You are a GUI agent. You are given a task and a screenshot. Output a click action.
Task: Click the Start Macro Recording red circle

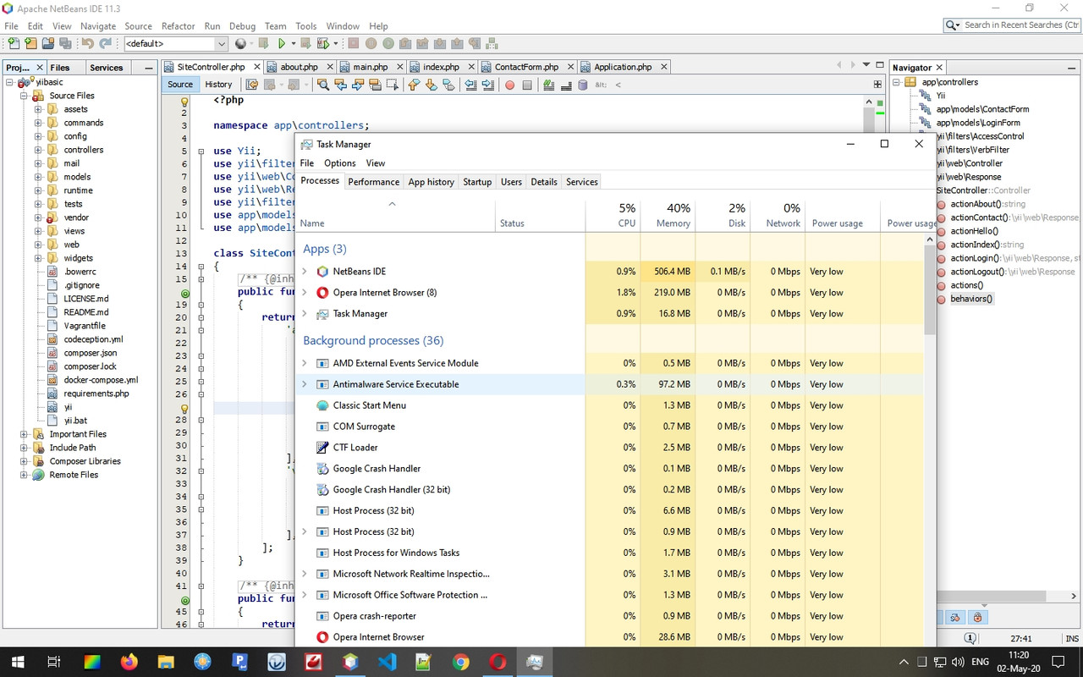coord(509,85)
